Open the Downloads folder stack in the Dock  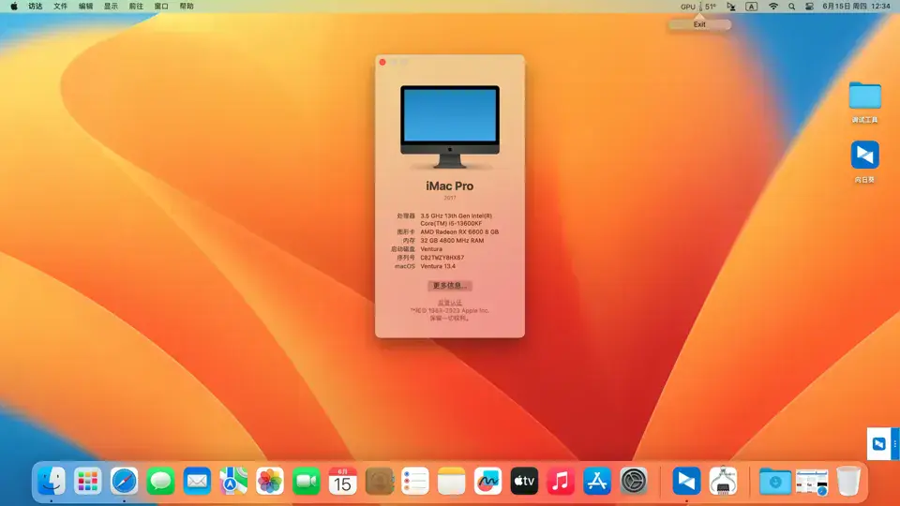point(775,481)
